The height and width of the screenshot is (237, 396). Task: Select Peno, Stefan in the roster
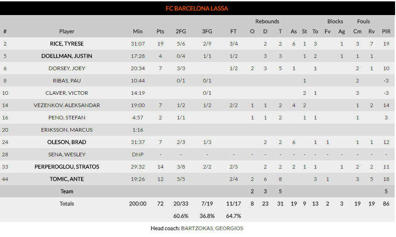pyautogui.click(x=67, y=118)
